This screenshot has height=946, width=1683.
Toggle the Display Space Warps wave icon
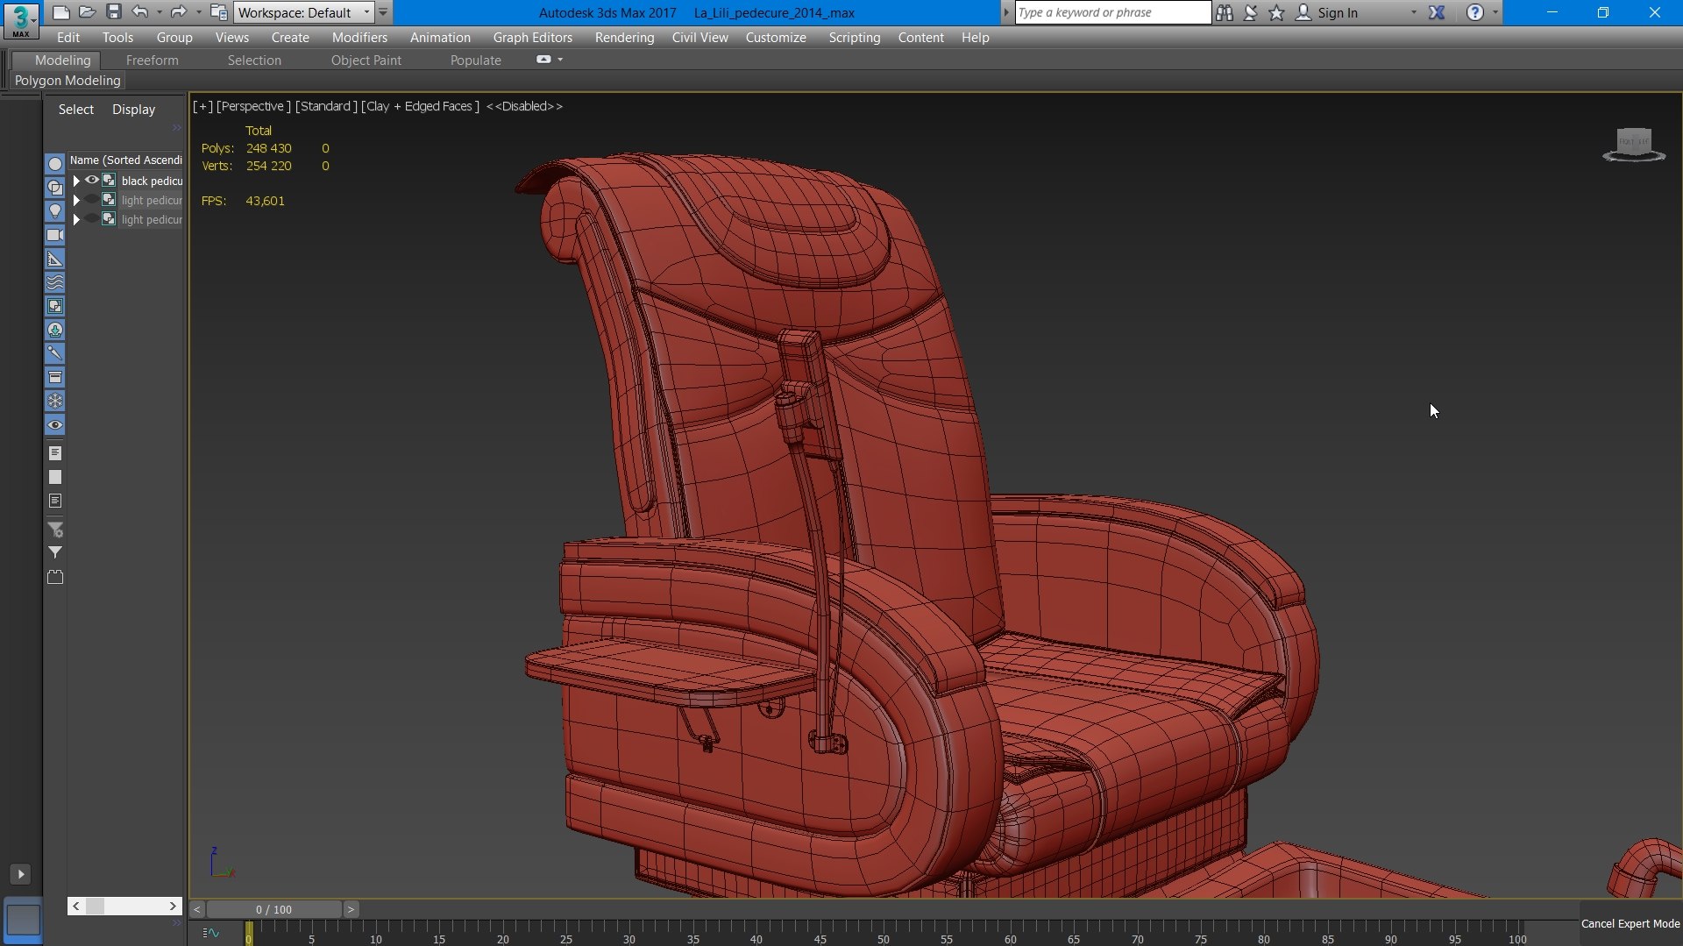point(55,282)
